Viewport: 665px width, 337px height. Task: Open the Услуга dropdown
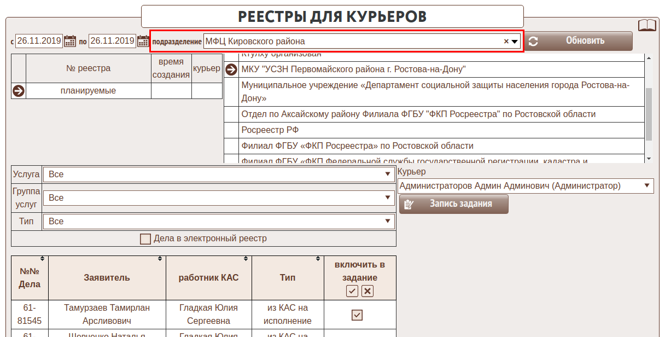388,175
